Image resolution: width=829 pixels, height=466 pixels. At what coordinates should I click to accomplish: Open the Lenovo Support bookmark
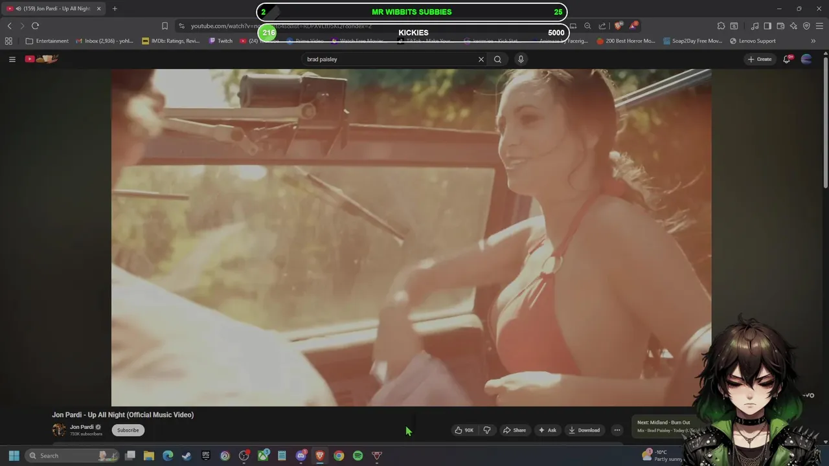tap(753, 41)
